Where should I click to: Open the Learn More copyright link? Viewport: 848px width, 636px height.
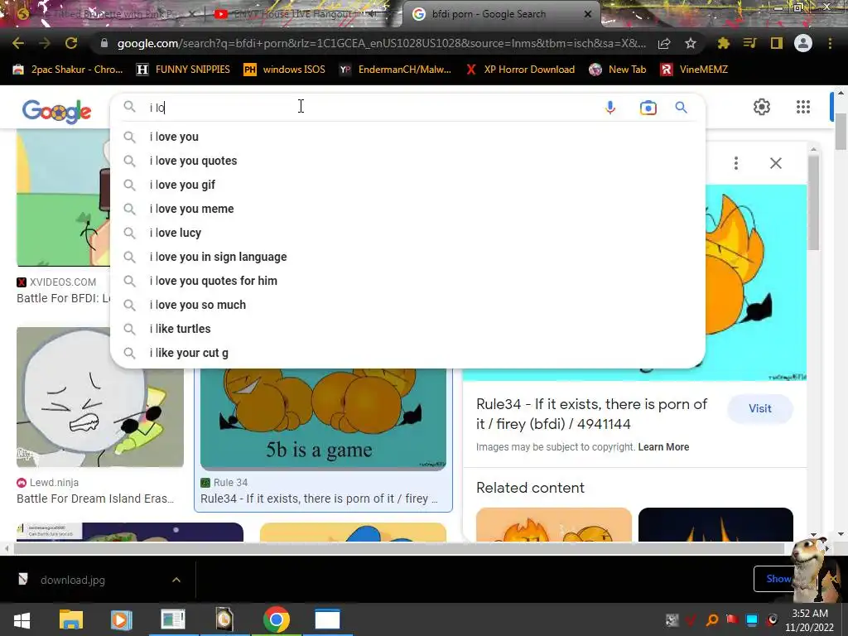[x=663, y=447]
